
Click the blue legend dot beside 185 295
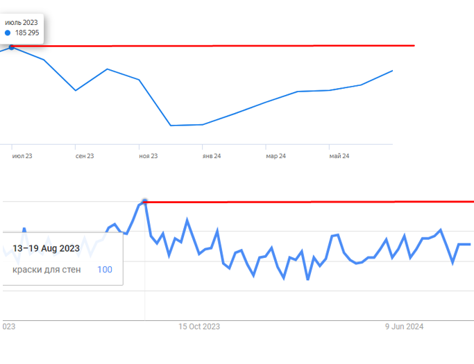(8, 33)
